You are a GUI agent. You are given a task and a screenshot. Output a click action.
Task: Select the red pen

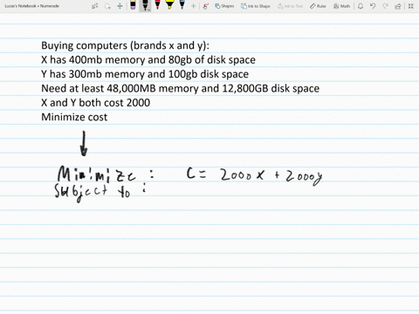click(x=157, y=5)
